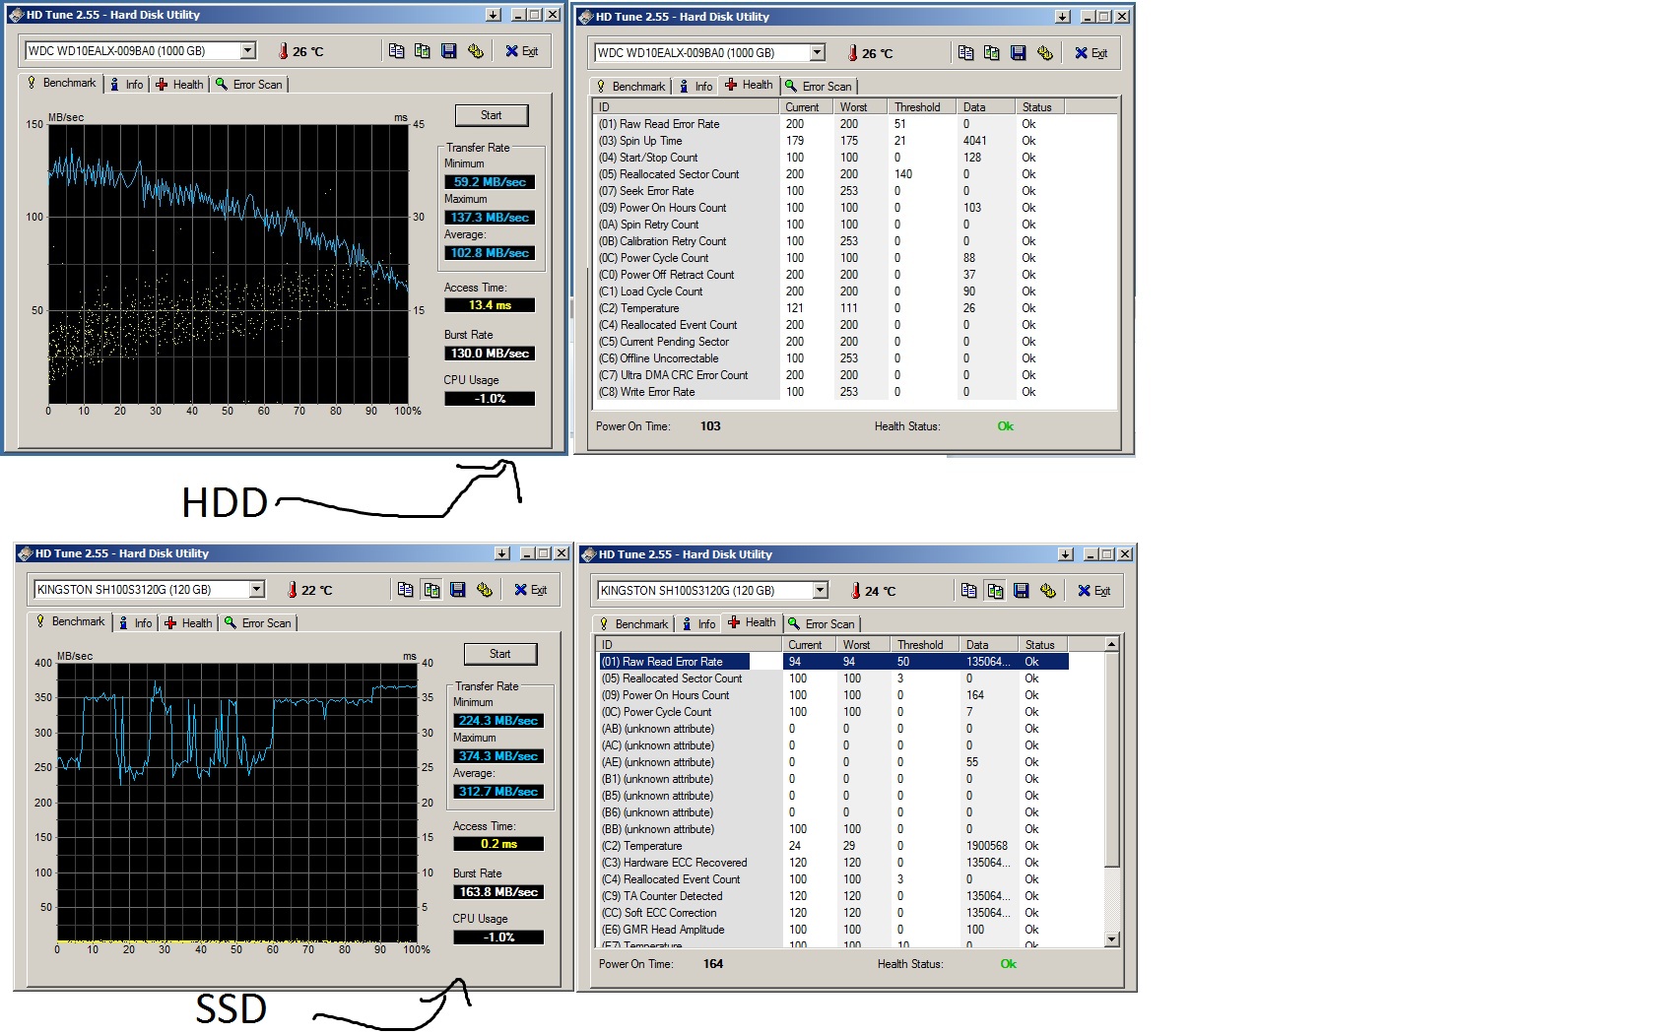
Task: Click Status column header in Kingston Health table
Action: click(1044, 645)
